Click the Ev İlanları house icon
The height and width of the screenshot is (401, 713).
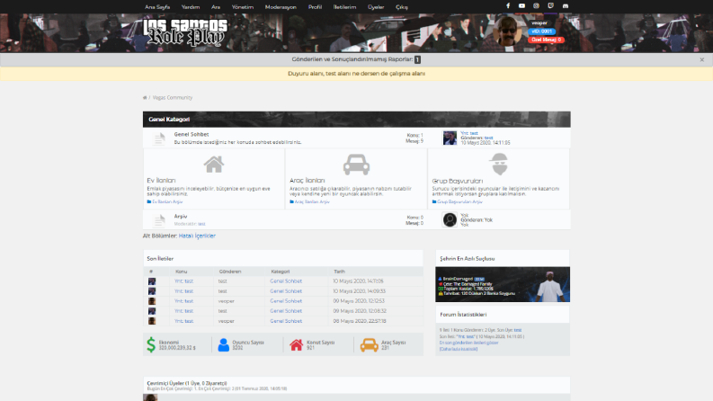(x=214, y=165)
